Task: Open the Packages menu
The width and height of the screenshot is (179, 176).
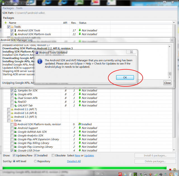Action: 8,8
